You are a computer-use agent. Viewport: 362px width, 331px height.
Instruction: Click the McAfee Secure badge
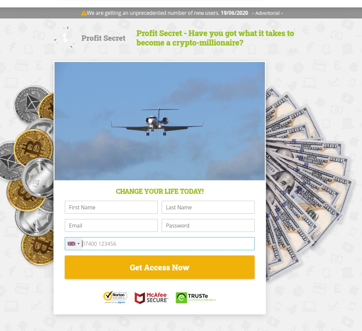151,298
